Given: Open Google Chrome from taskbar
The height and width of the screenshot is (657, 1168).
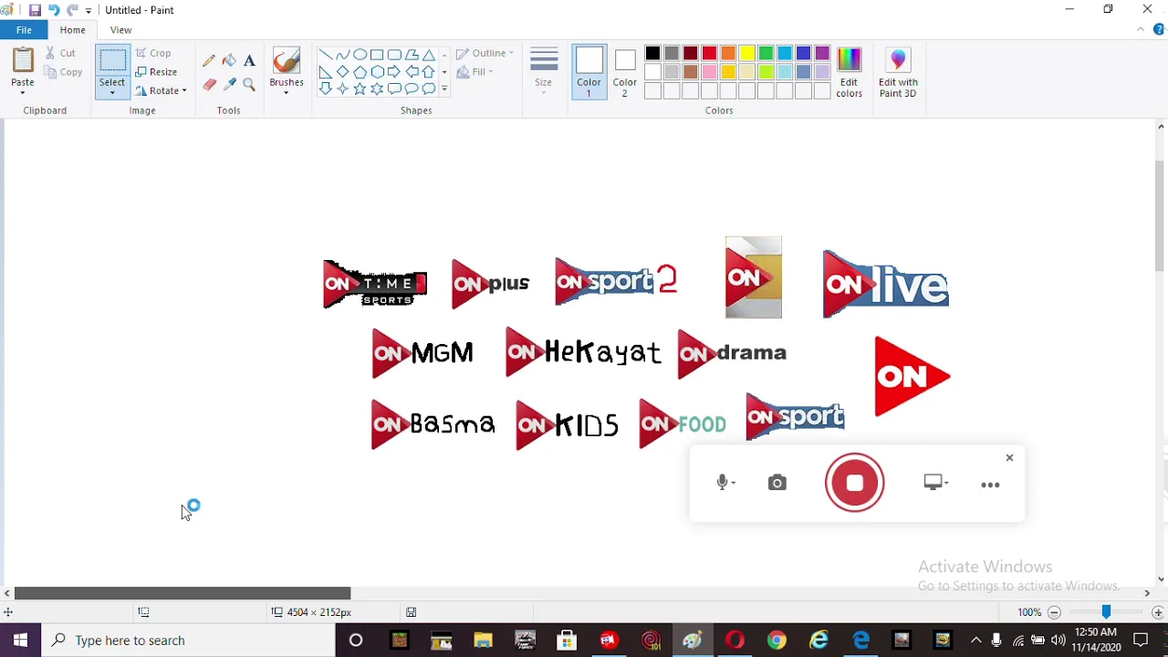Looking at the screenshot, I should pyautogui.click(x=777, y=641).
